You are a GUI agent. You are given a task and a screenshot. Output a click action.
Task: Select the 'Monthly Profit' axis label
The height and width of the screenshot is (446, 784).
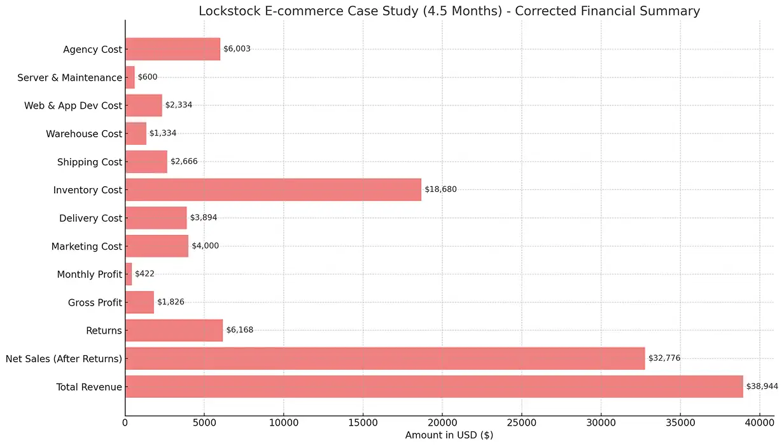tap(89, 274)
